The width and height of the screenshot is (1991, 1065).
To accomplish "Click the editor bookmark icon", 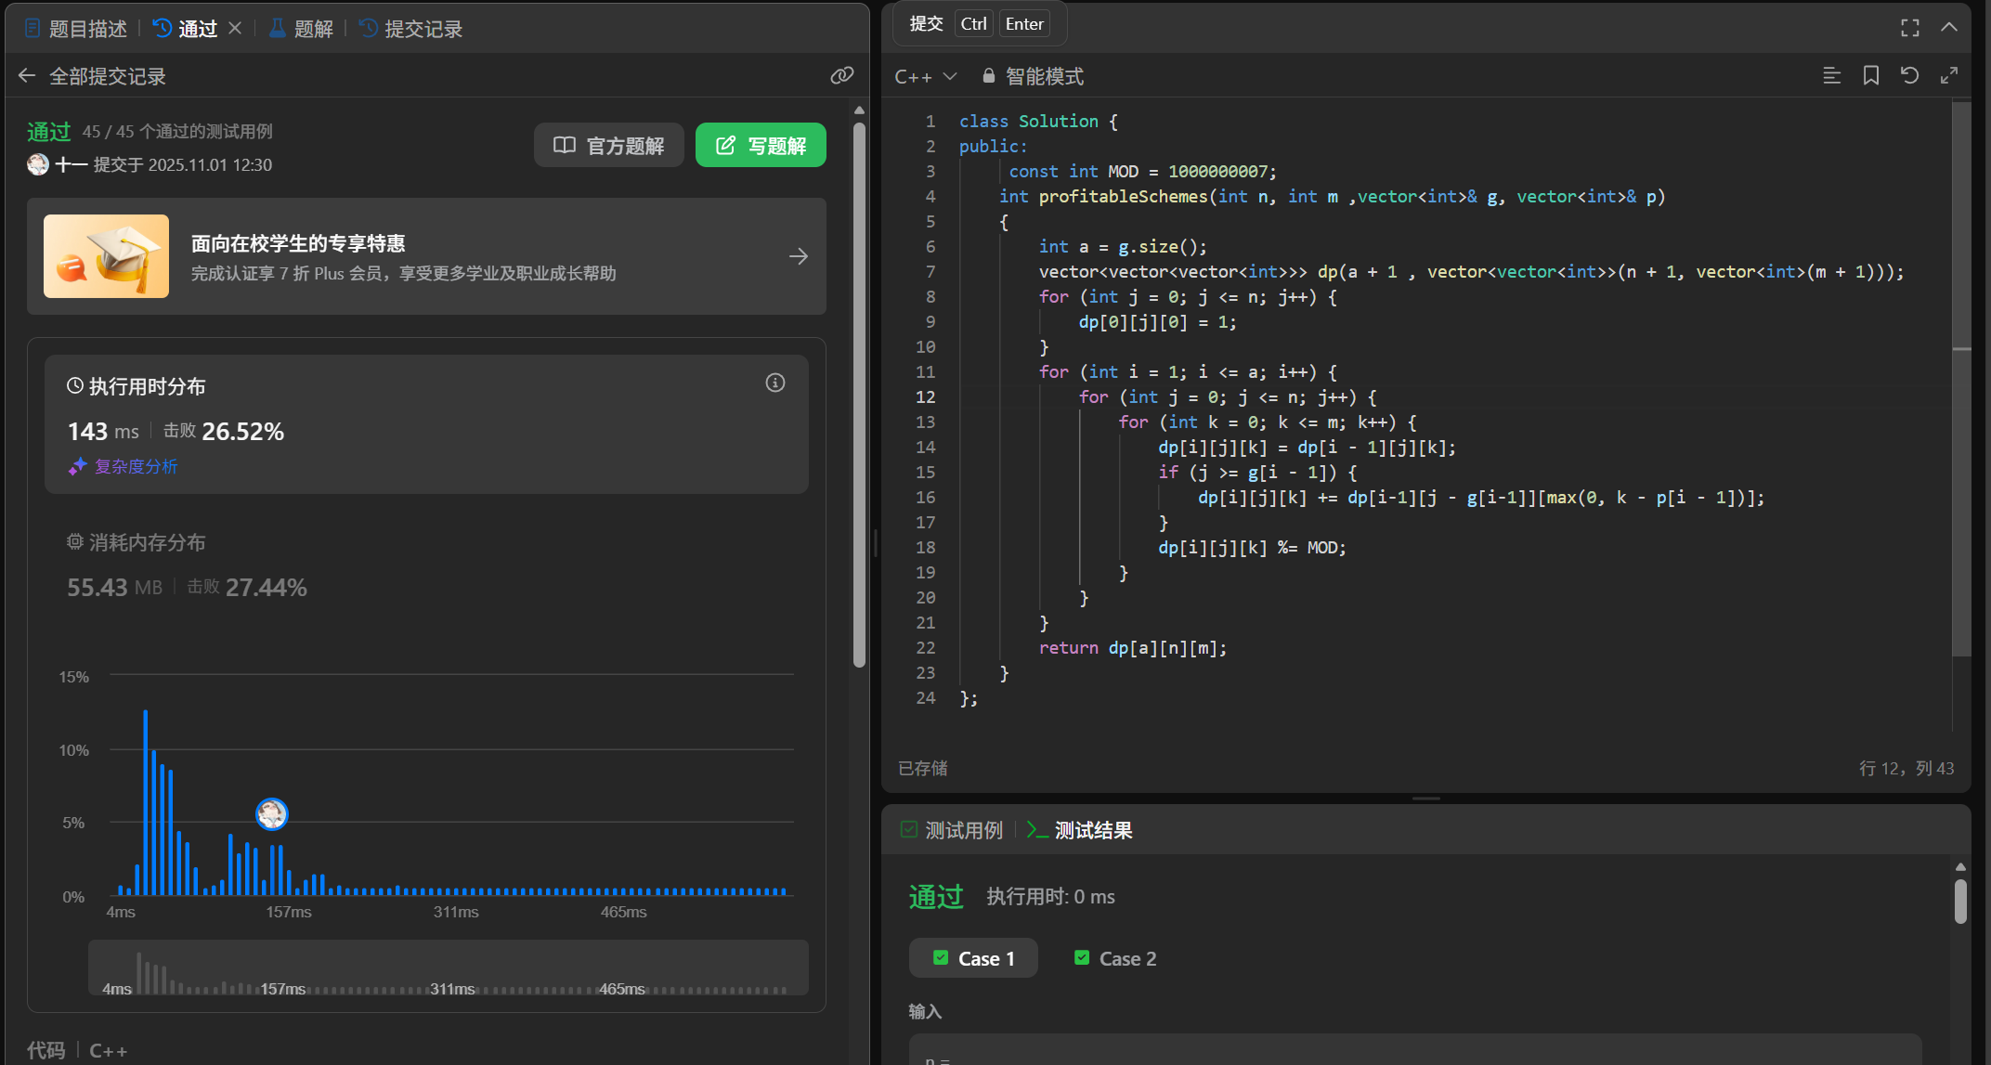I will coord(1870,76).
